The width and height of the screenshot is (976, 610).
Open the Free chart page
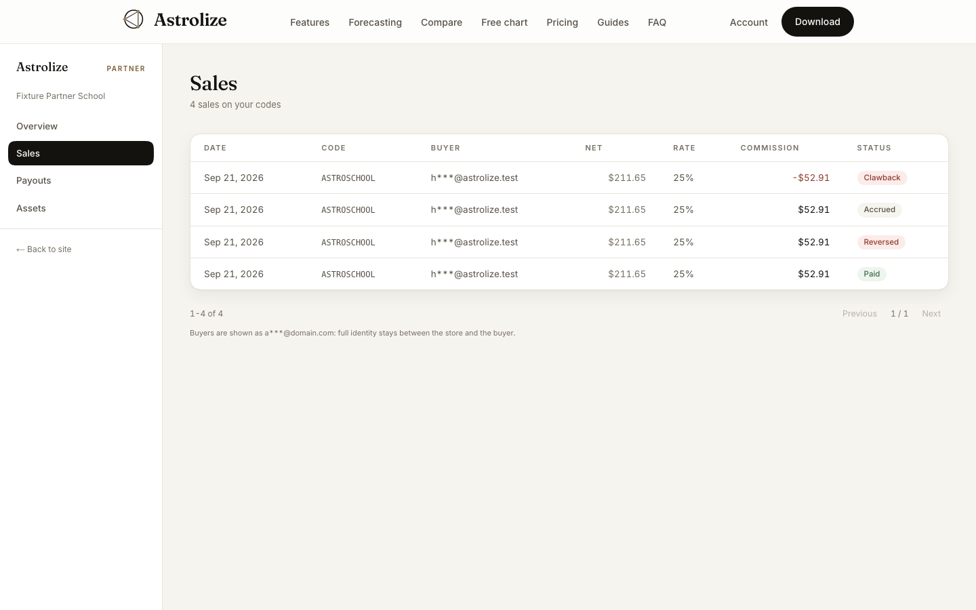pos(504,22)
